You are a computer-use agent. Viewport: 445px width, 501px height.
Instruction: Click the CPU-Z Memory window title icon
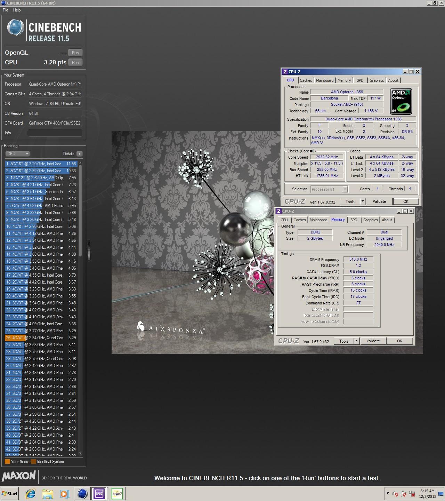click(279, 211)
